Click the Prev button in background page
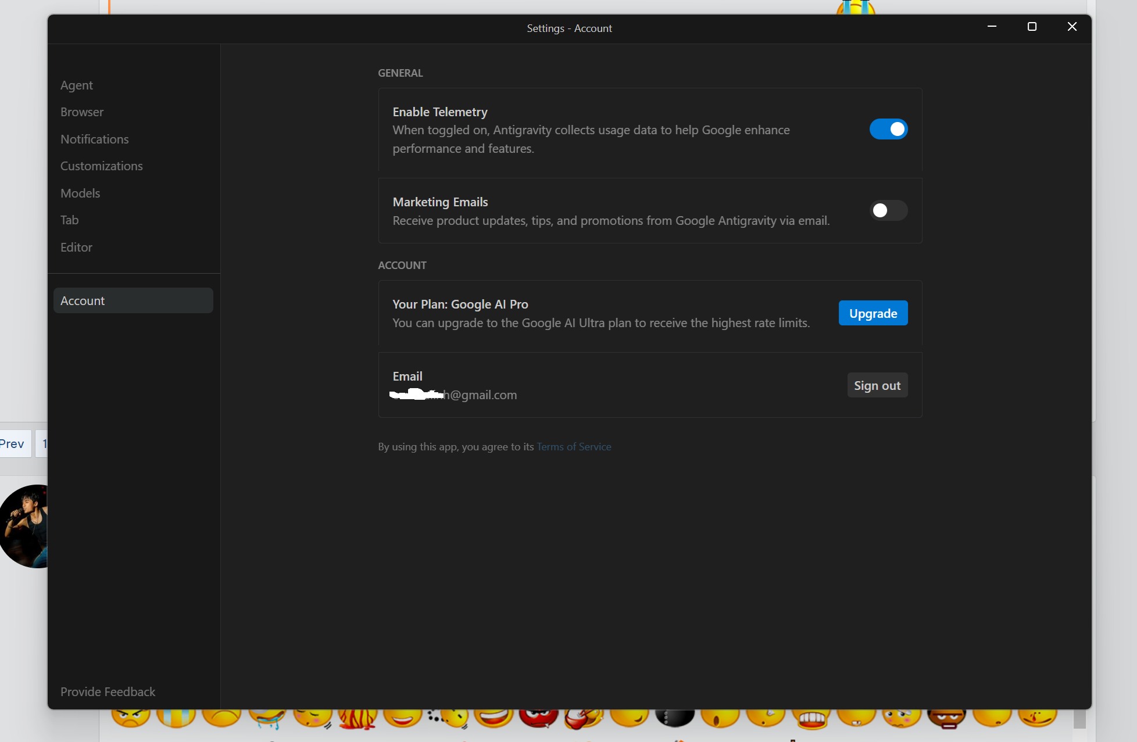 pos(14,444)
